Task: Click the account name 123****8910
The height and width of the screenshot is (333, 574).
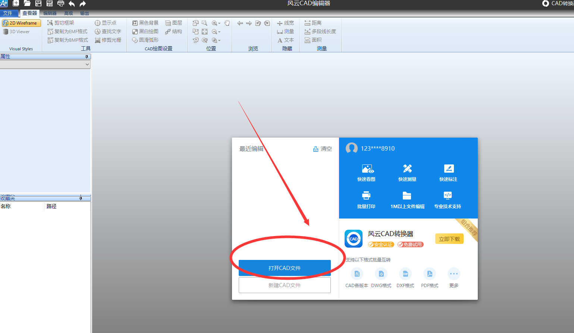Action: pyautogui.click(x=377, y=148)
